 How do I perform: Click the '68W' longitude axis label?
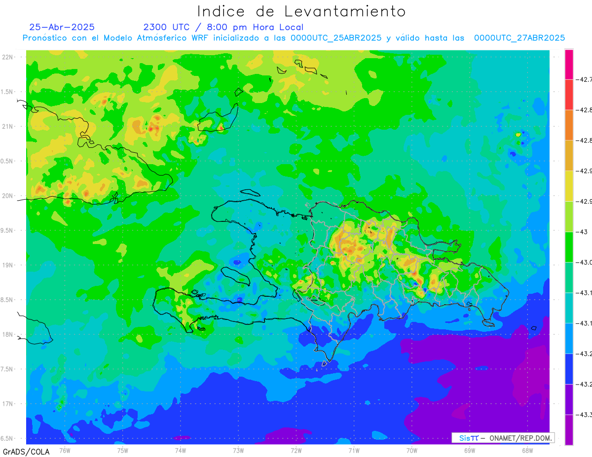527,450
